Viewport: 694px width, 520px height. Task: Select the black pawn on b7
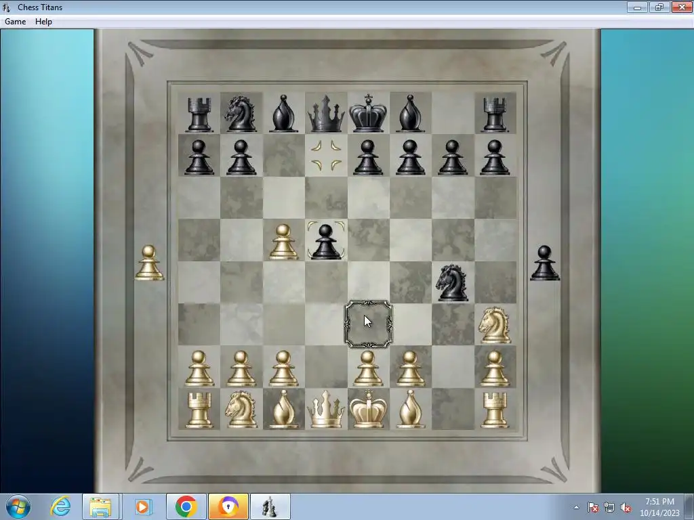[241, 157]
